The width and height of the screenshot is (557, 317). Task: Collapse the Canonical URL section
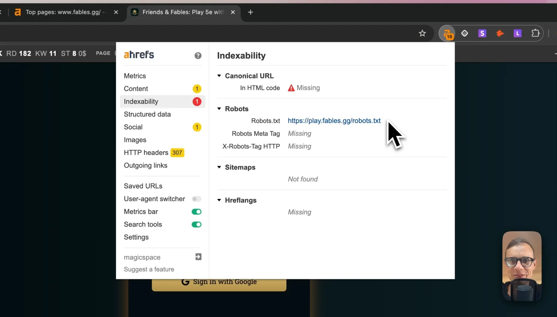(x=219, y=76)
